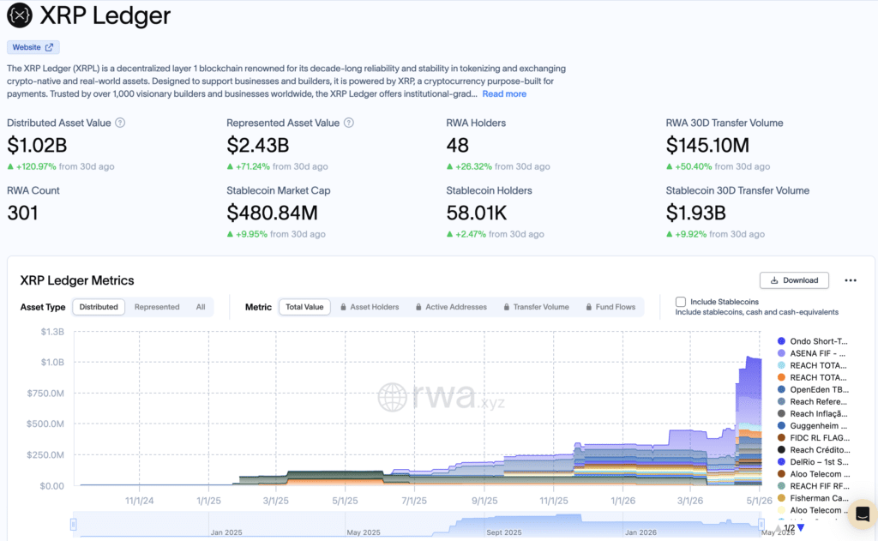878x541 pixels.
Task: Click the $1.93B stablecoin transfer volume
Action: coord(696,213)
